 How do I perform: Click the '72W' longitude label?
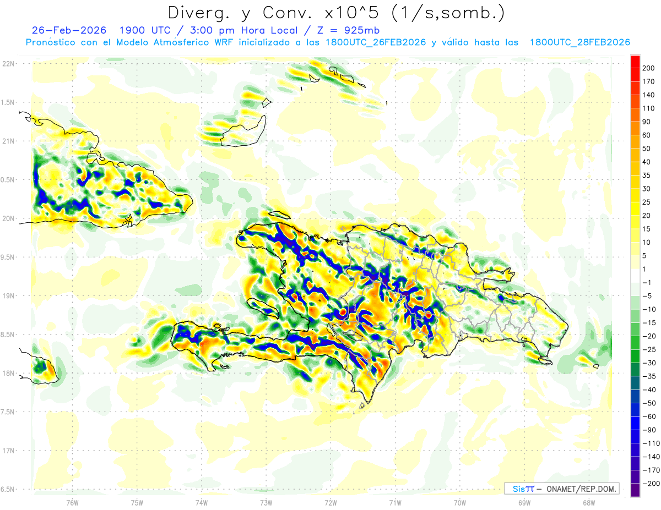click(330, 502)
